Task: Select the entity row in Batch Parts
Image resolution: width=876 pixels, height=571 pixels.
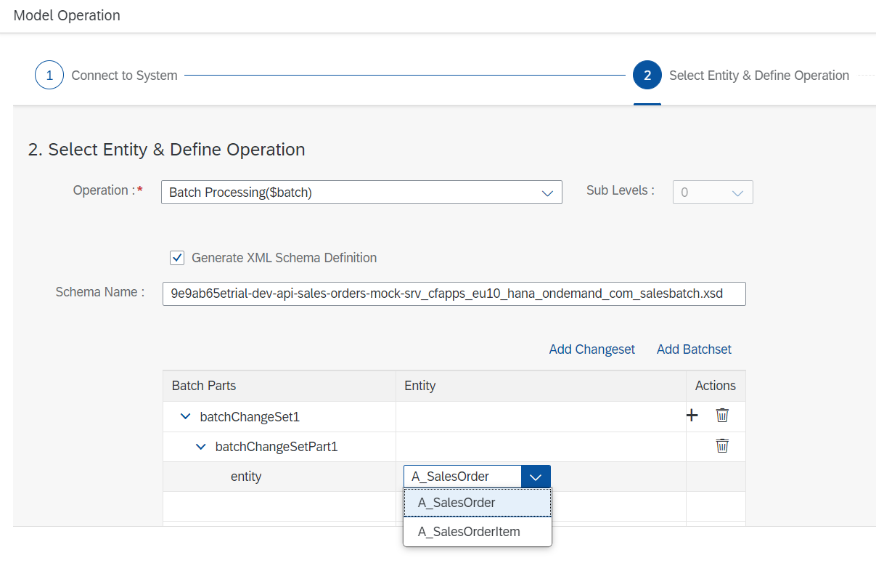Action: (x=246, y=477)
